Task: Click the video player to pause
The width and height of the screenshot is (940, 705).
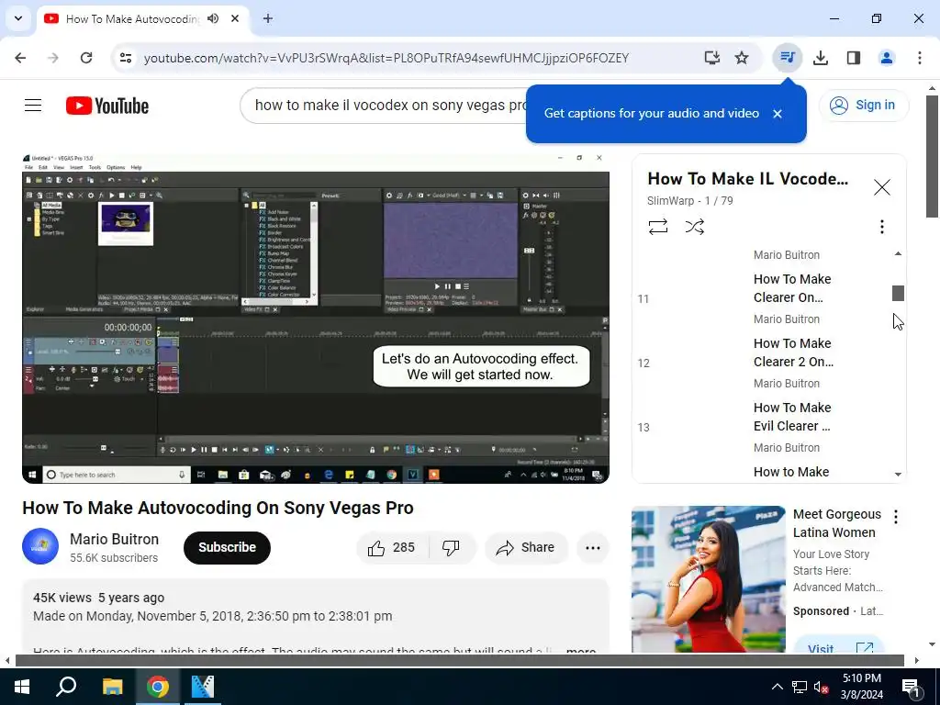Action: (x=316, y=319)
